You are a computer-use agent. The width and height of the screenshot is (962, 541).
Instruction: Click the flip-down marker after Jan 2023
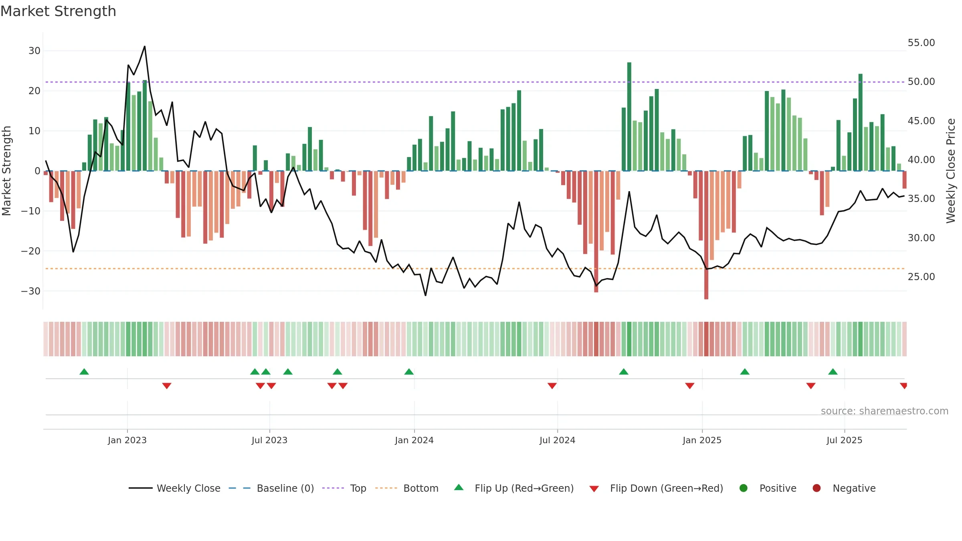coord(167,386)
